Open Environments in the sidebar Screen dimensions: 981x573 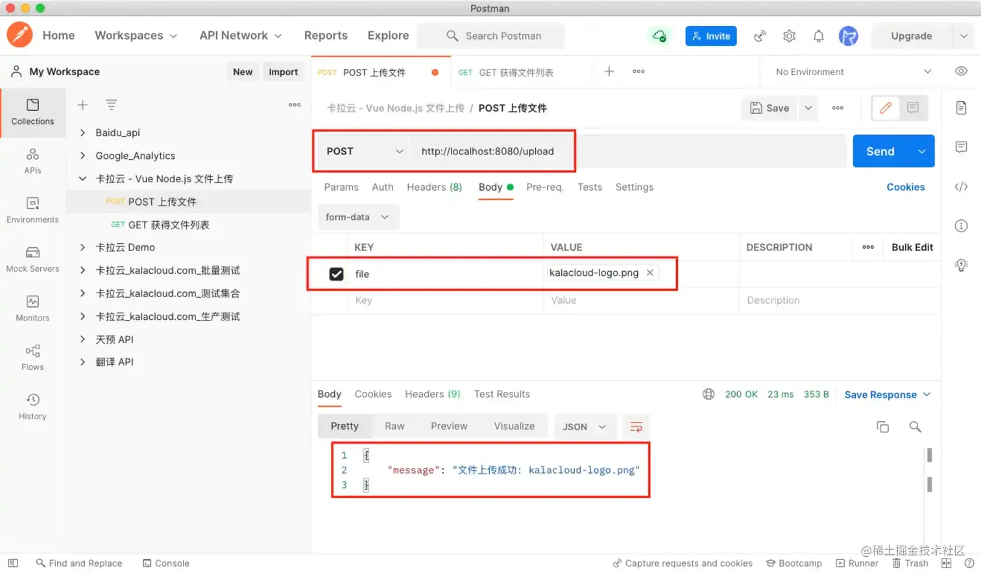[32, 210]
